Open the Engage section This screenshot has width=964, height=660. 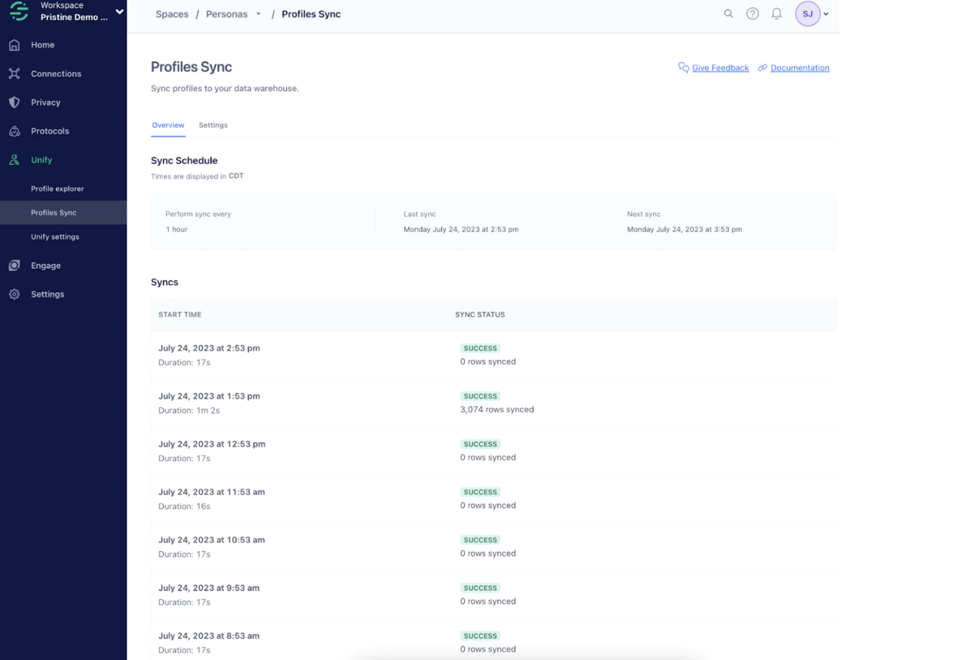tap(46, 265)
